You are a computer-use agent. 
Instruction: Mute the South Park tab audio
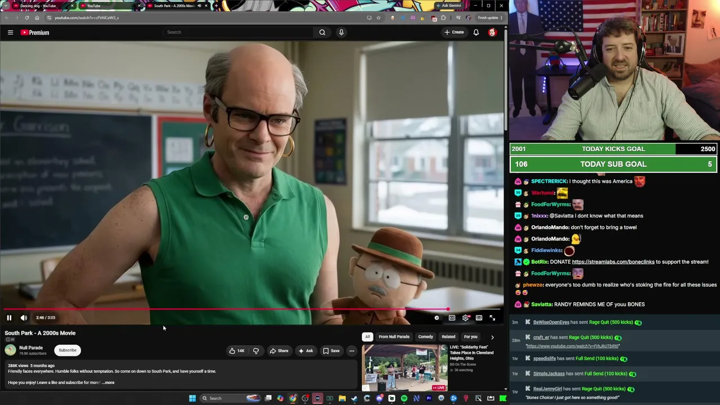(199, 6)
